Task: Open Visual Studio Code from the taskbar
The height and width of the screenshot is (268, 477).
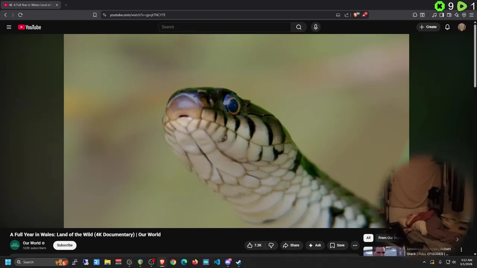Action: tap(217, 262)
